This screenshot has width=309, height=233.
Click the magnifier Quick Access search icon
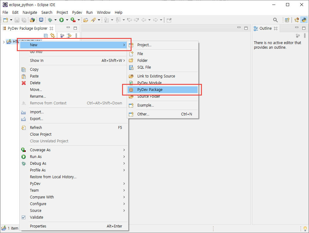pyautogui.click(x=275, y=20)
